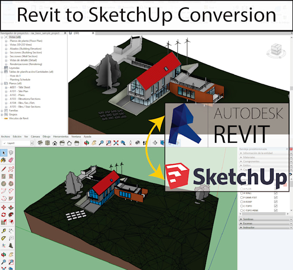Expand Planos de planta (Floor Plan) node

6,41
